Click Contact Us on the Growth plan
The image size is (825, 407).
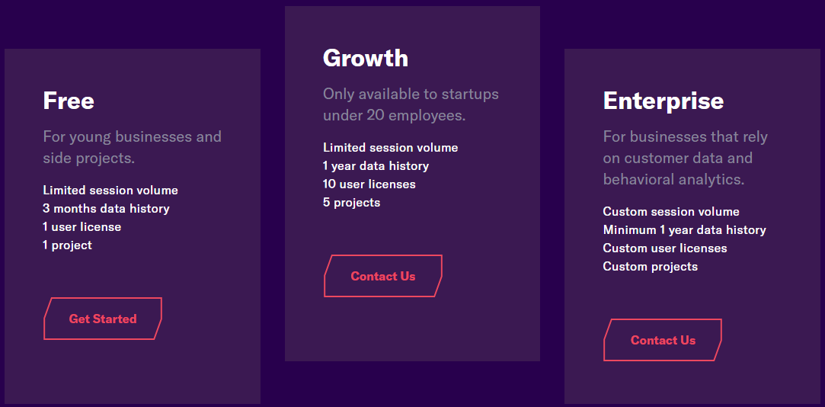coord(383,276)
